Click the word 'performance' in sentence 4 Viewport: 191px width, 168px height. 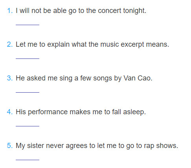(x=48, y=112)
